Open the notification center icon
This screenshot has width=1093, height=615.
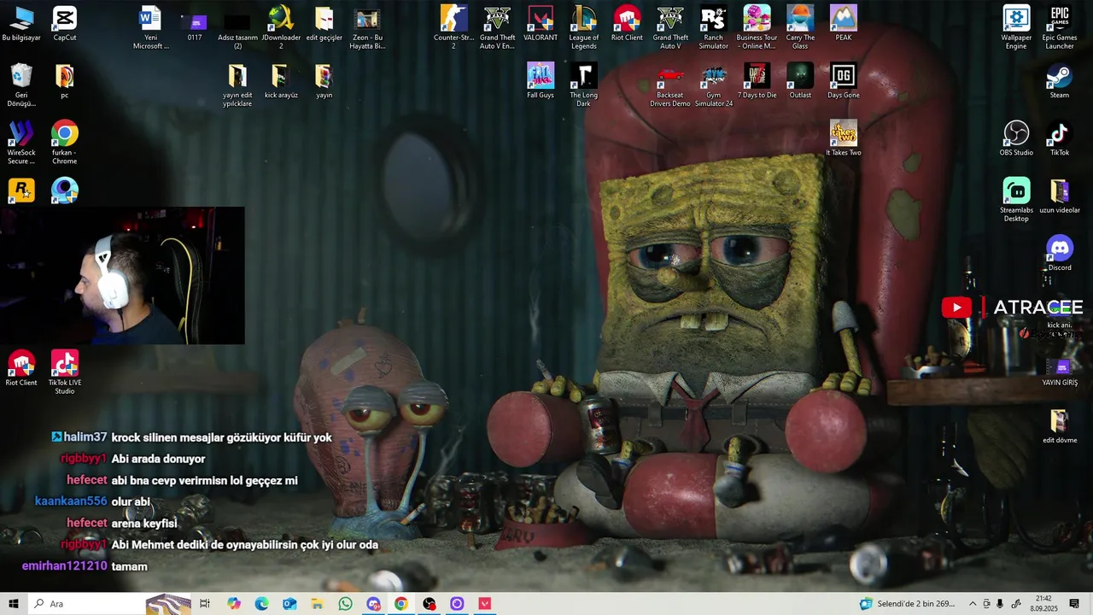1074,604
